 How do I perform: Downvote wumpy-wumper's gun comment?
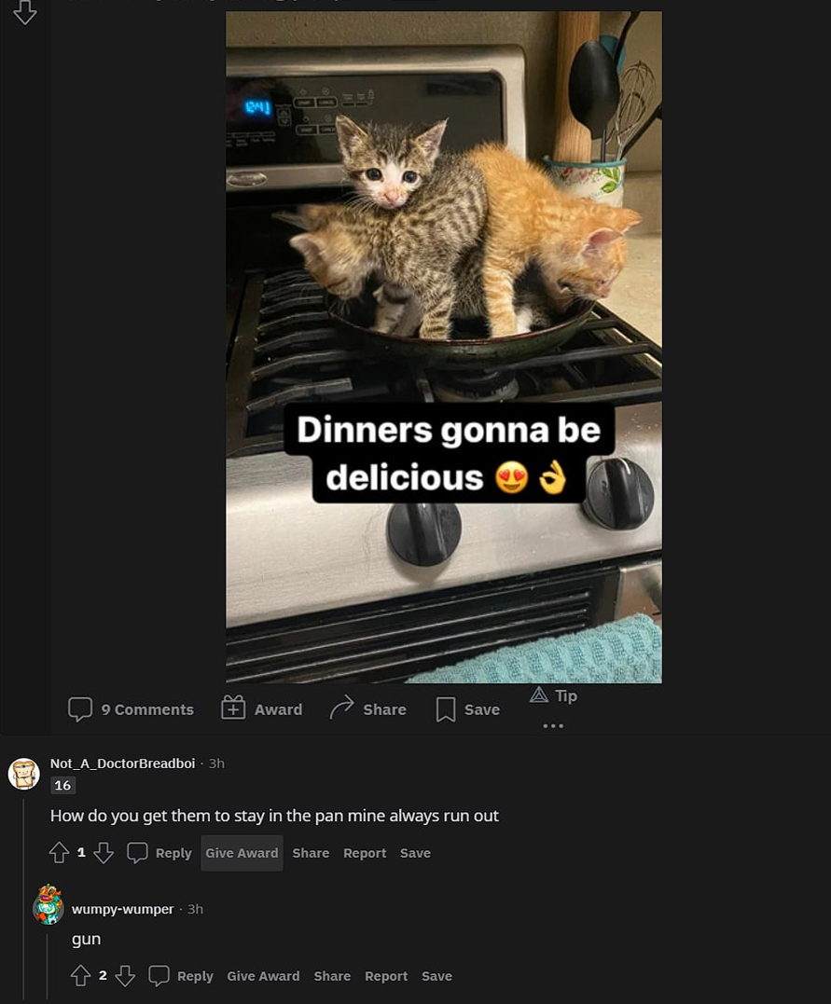tap(125, 975)
